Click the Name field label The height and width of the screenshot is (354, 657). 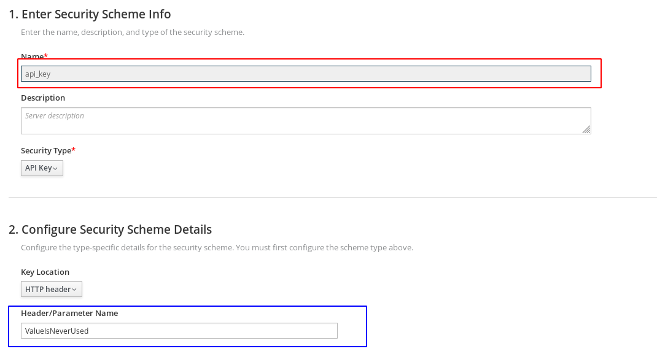(x=32, y=56)
